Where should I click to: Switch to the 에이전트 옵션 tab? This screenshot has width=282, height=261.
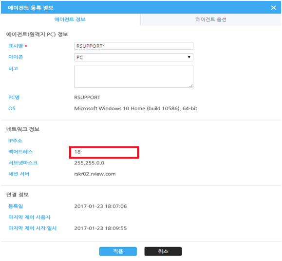click(210, 20)
